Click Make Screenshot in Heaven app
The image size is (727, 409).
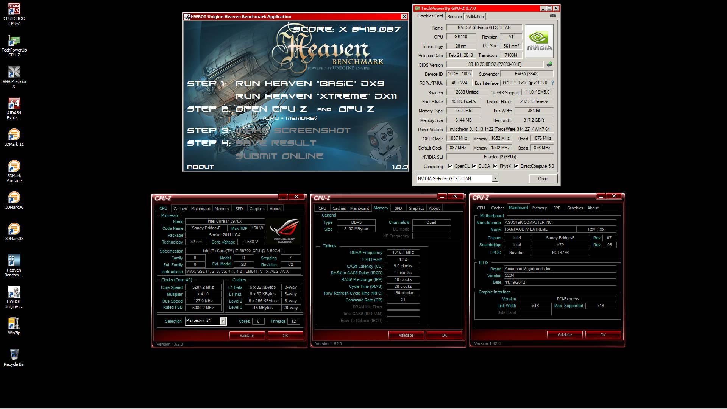(293, 131)
